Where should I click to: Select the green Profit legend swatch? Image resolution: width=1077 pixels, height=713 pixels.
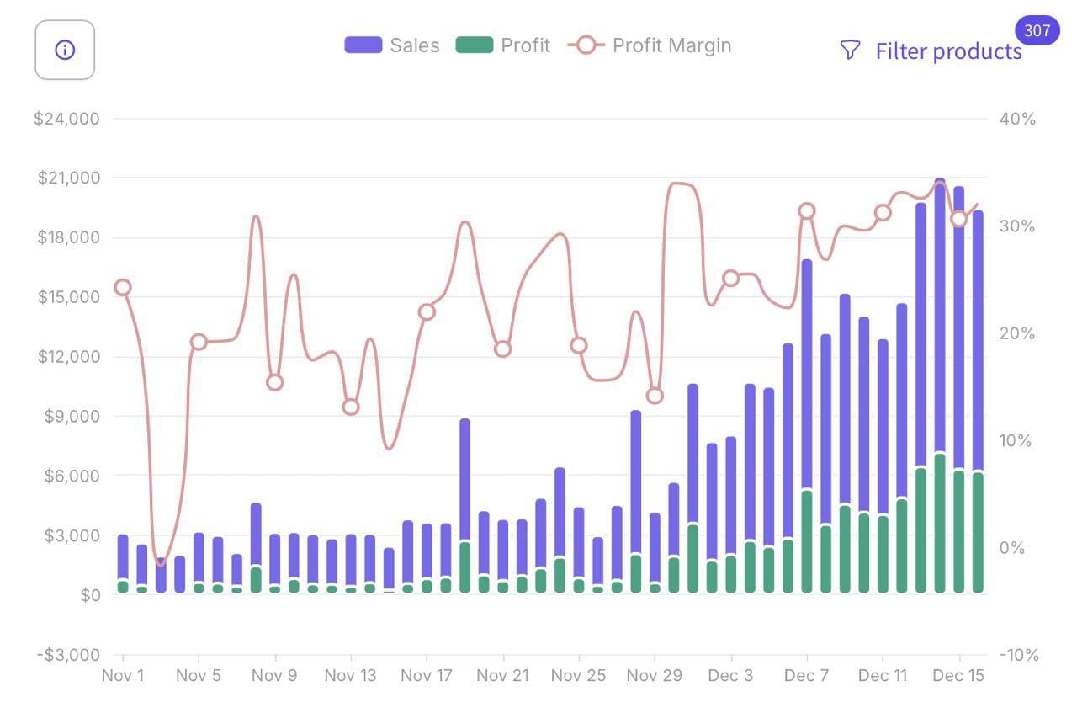pos(473,45)
